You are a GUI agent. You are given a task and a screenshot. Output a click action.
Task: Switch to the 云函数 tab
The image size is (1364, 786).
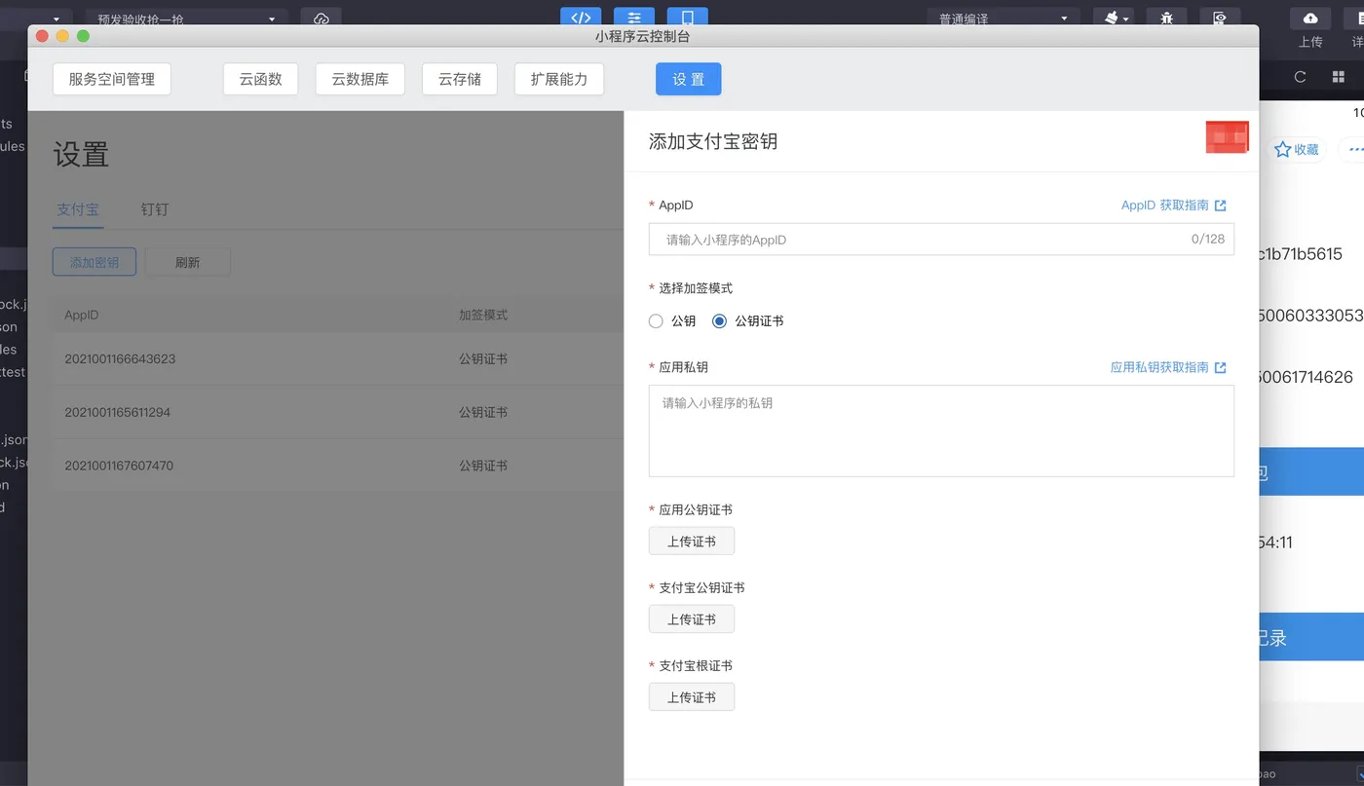260,79
